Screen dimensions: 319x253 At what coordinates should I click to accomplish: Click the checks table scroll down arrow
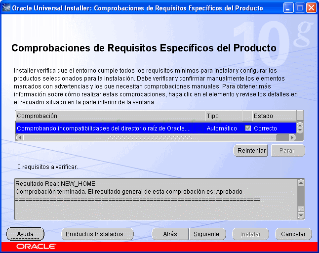[x=300, y=130]
